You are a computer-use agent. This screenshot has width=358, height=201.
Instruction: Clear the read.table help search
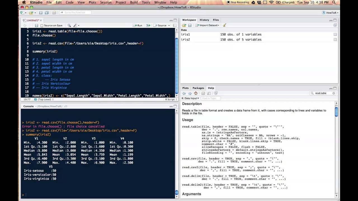click(x=334, y=93)
